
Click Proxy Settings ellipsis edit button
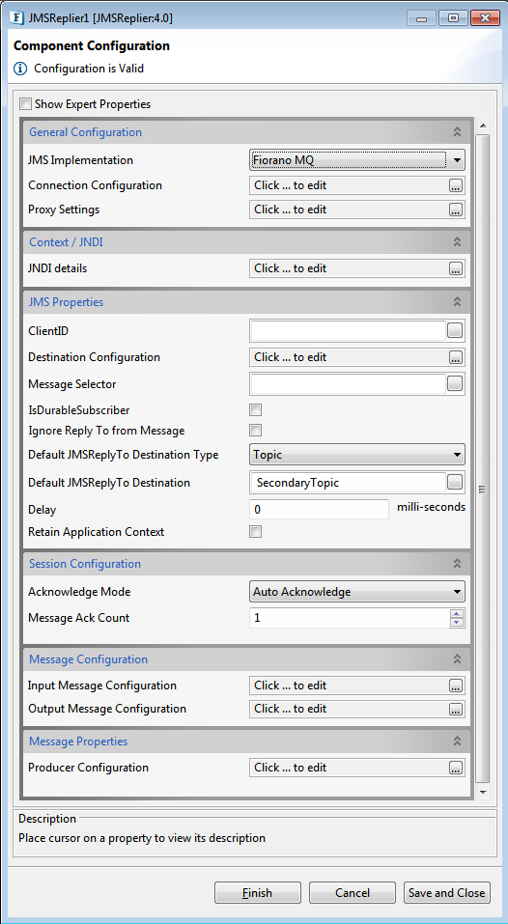click(x=456, y=210)
